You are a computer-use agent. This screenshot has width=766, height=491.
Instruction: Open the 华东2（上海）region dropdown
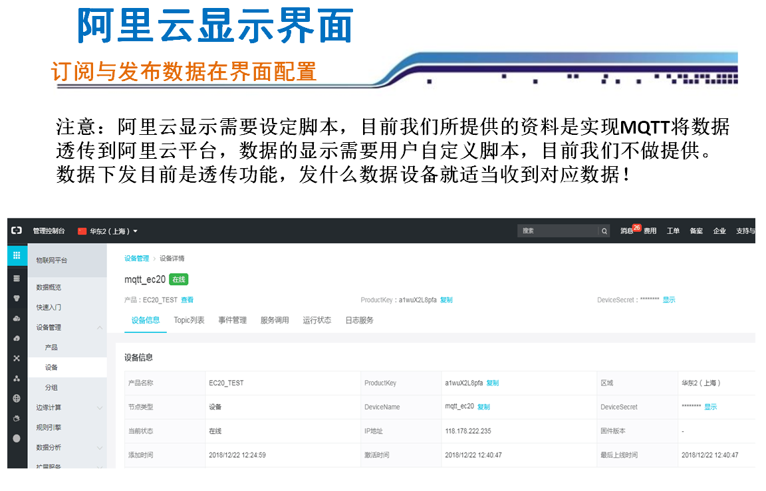(x=114, y=231)
